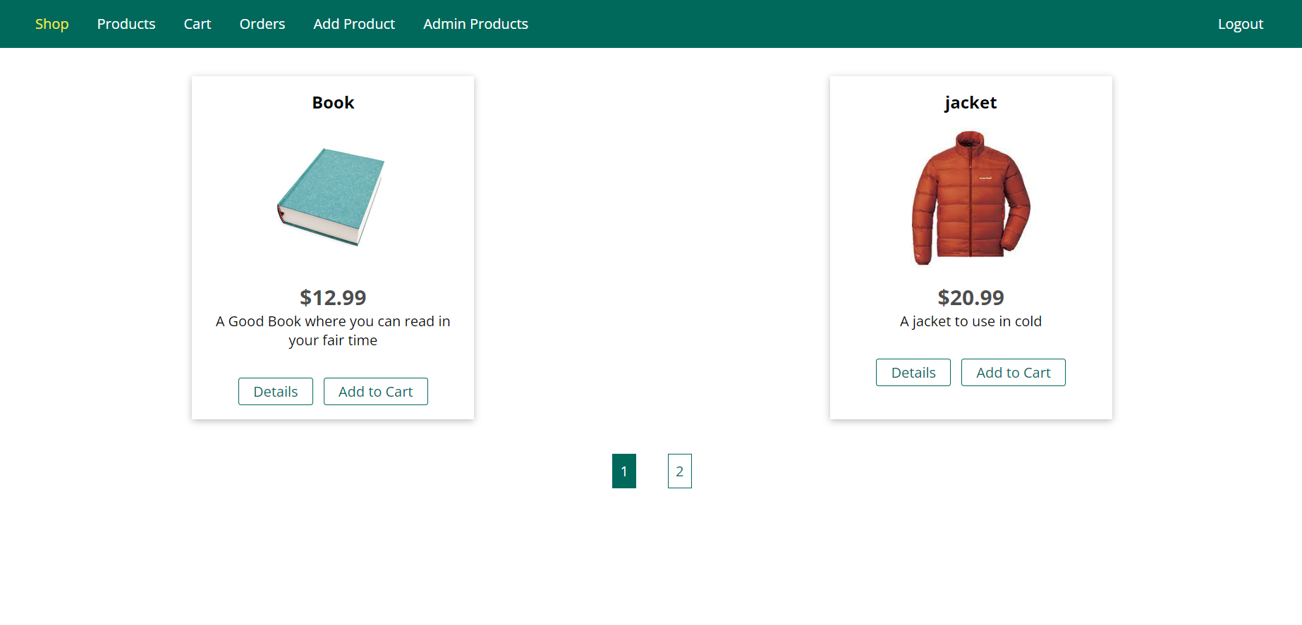Click the Book product title

click(x=333, y=103)
